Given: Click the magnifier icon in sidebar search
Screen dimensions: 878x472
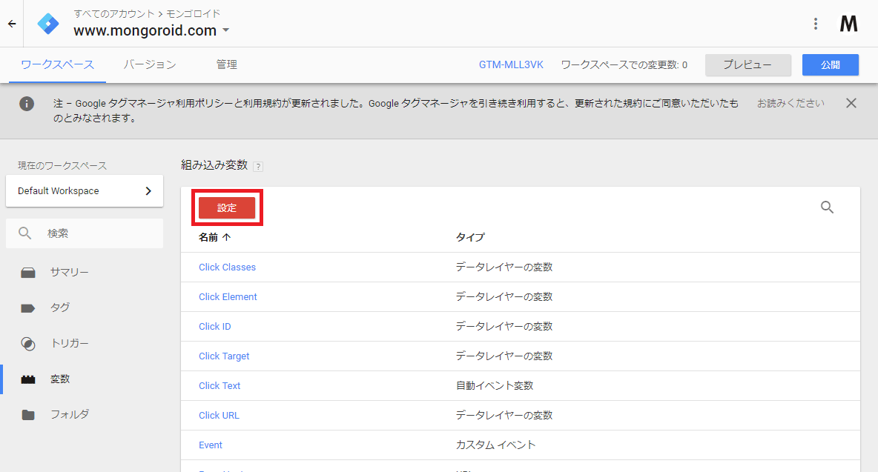Looking at the screenshot, I should pyautogui.click(x=24, y=233).
